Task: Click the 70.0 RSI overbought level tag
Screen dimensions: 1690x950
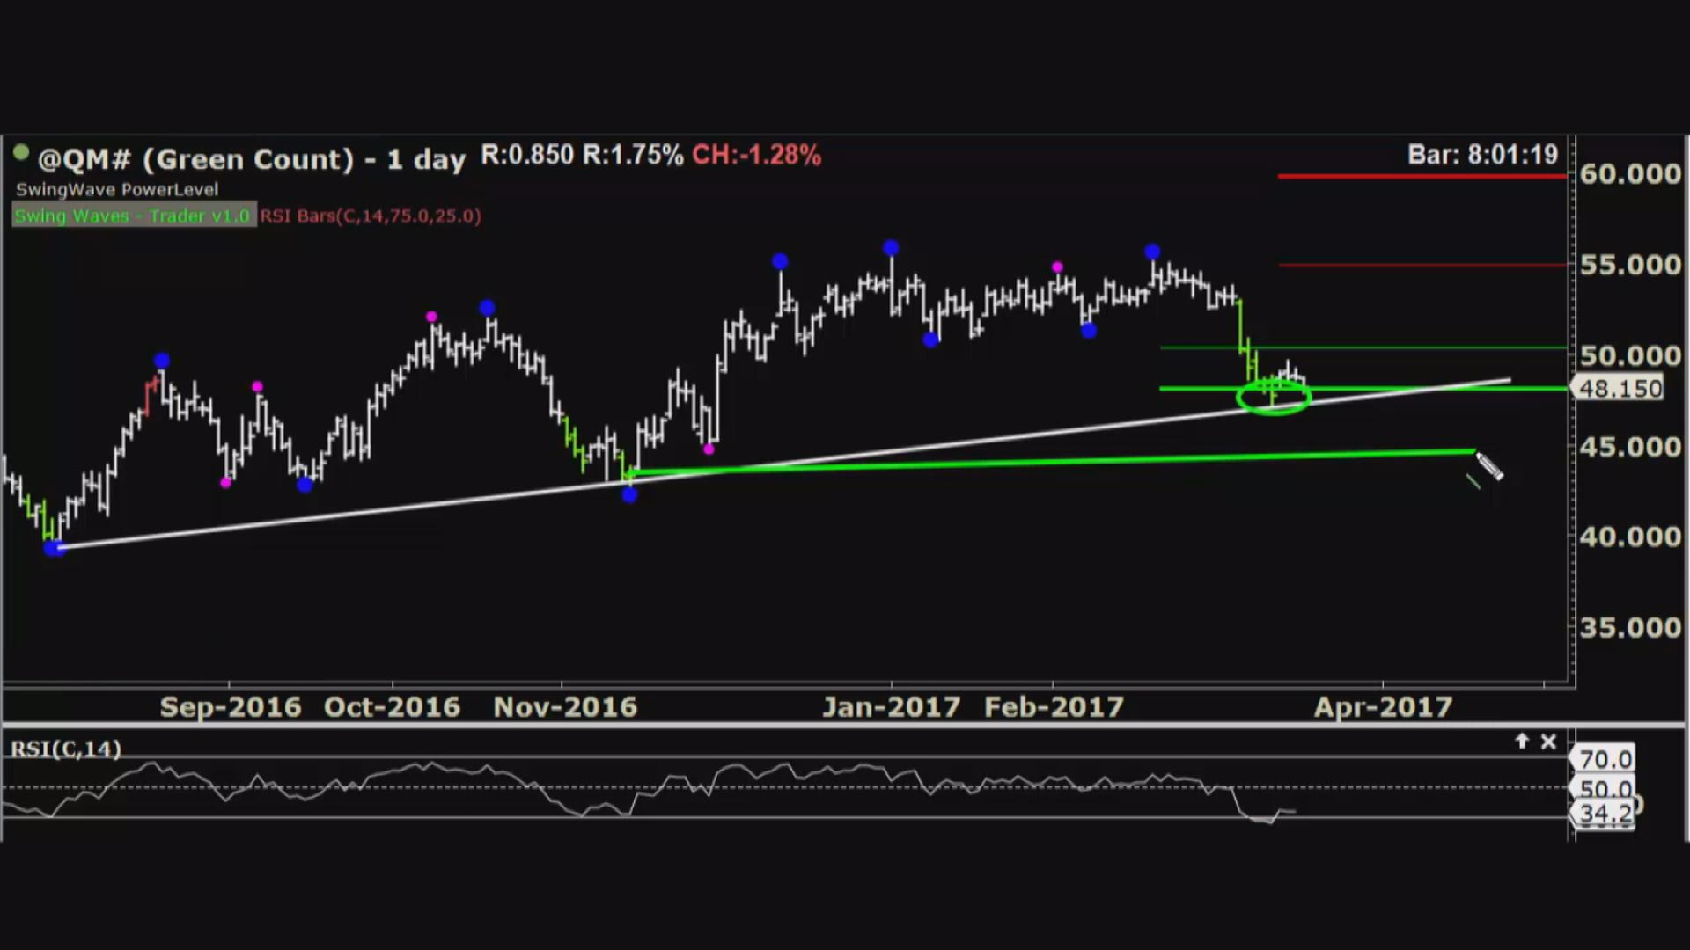Action: pyautogui.click(x=1605, y=758)
